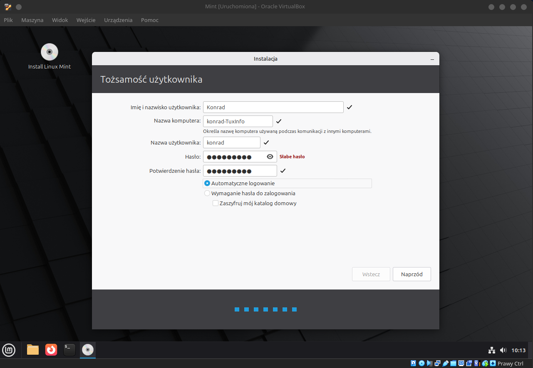The image size is (533, 368).
Task: Click the Hasło password field
Action: tap(240, 157)
